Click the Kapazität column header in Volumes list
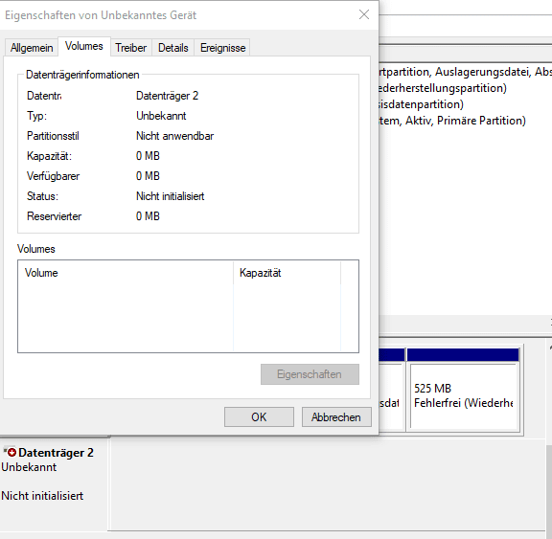This screenshot has height=539, width=552. click(287, 273)
